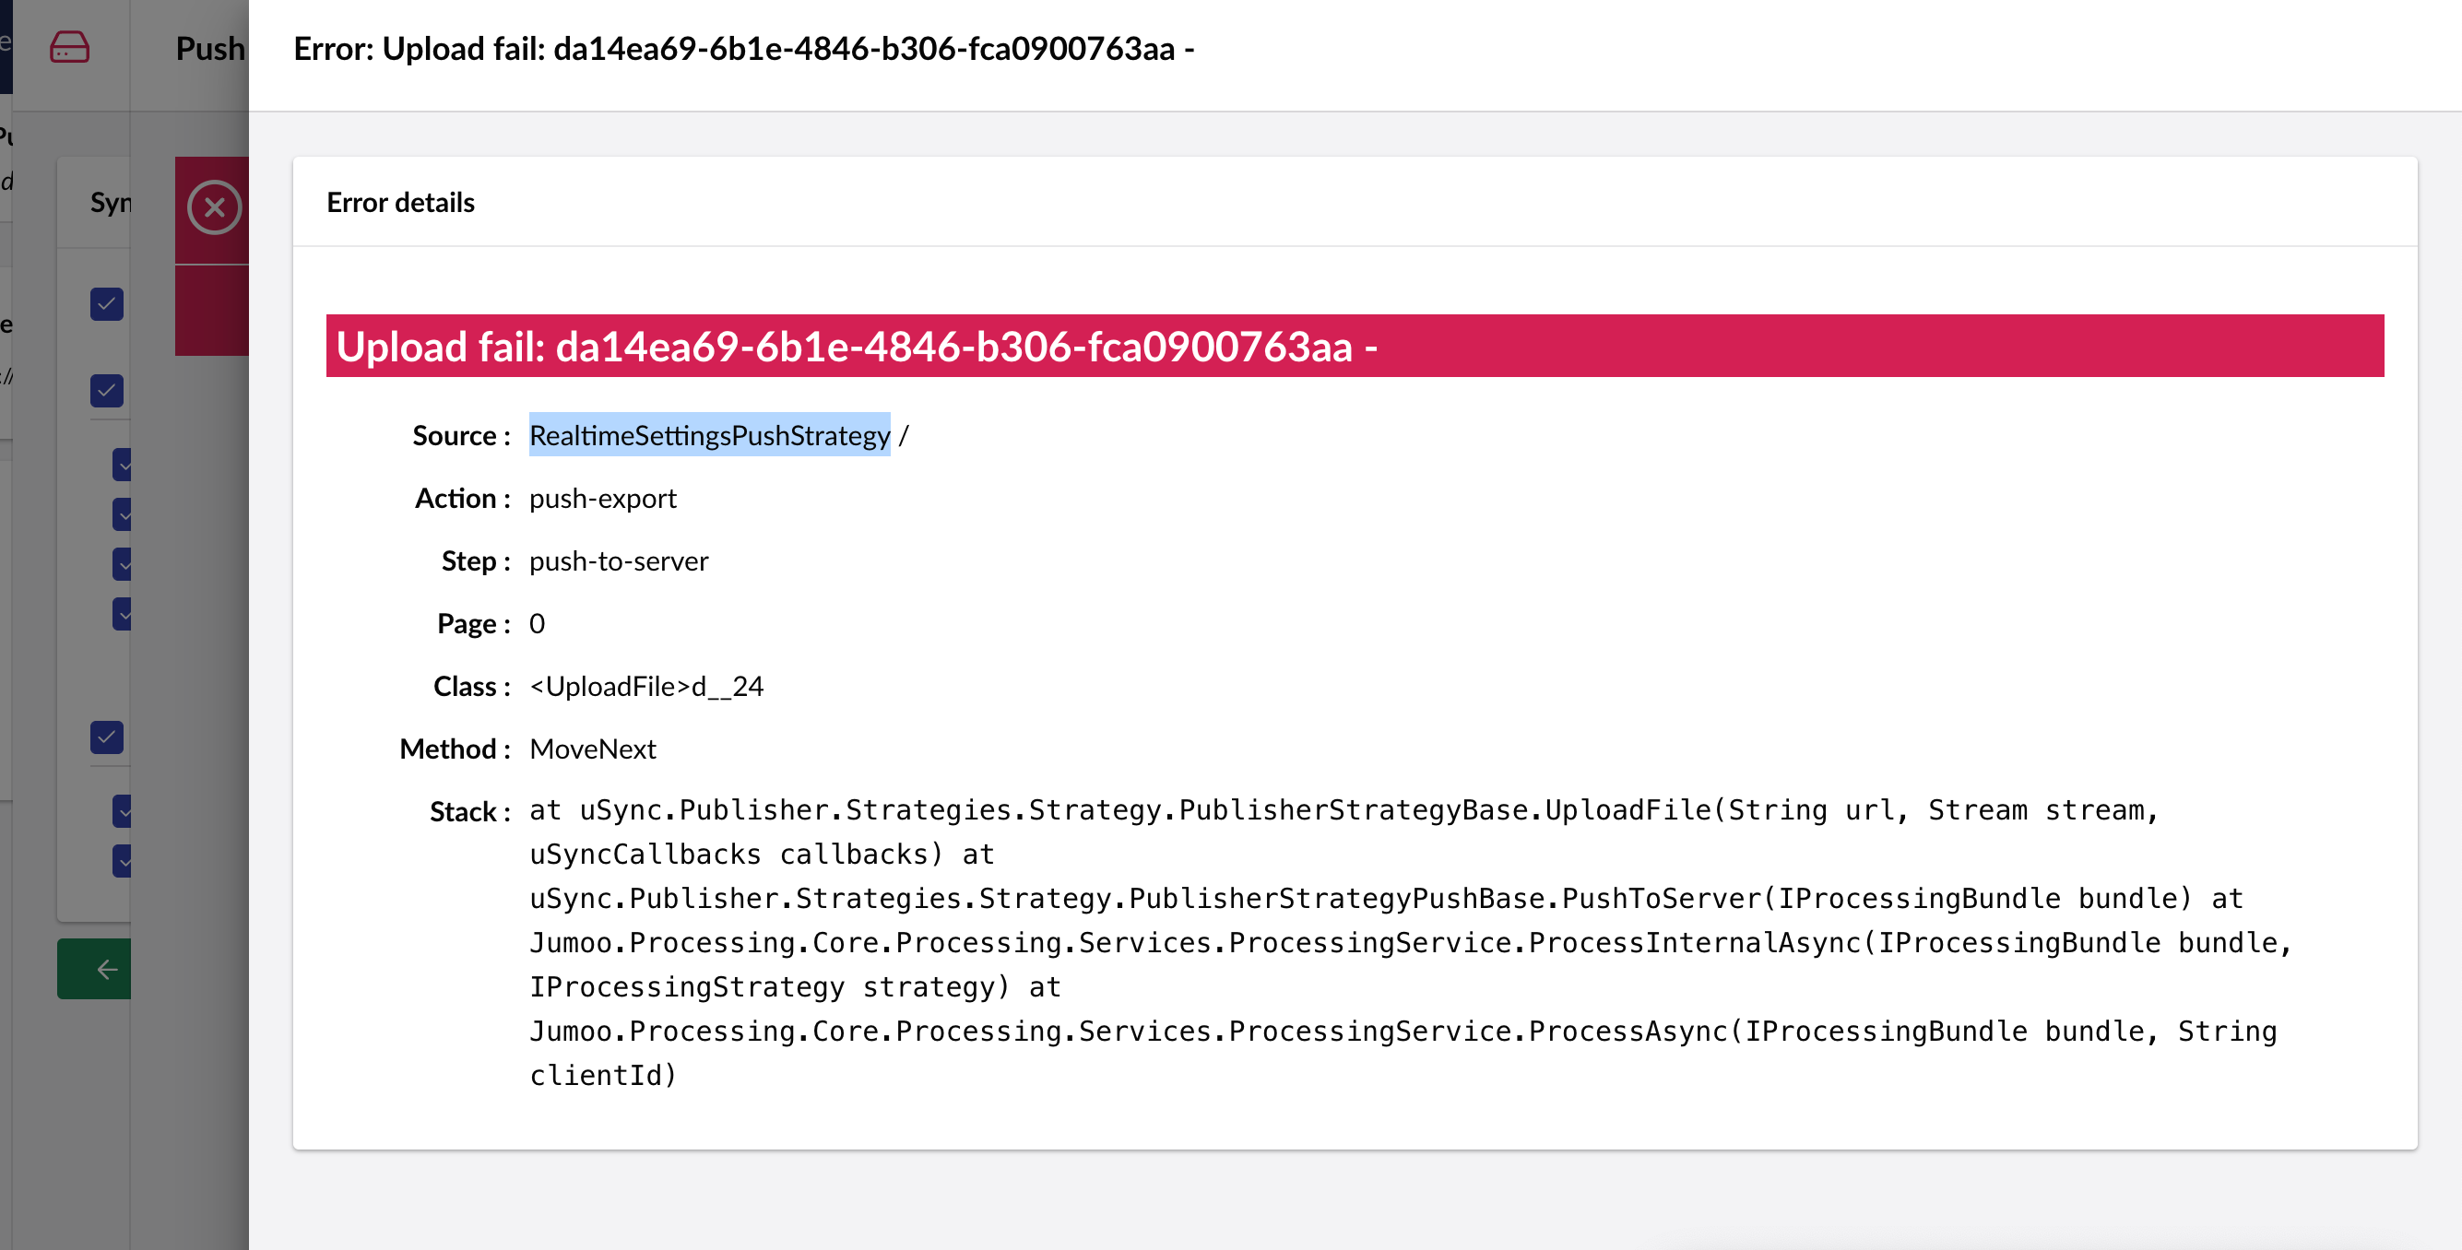Click the red server icon in header
2462x1250 pixels.
point(69,47)
